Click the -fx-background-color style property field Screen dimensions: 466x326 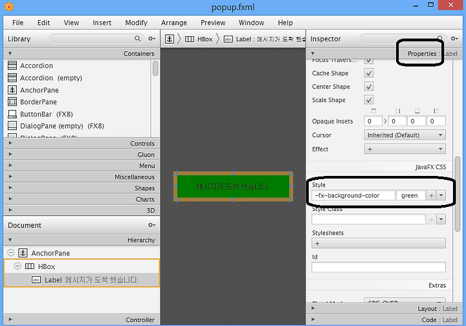pos(353,195)
